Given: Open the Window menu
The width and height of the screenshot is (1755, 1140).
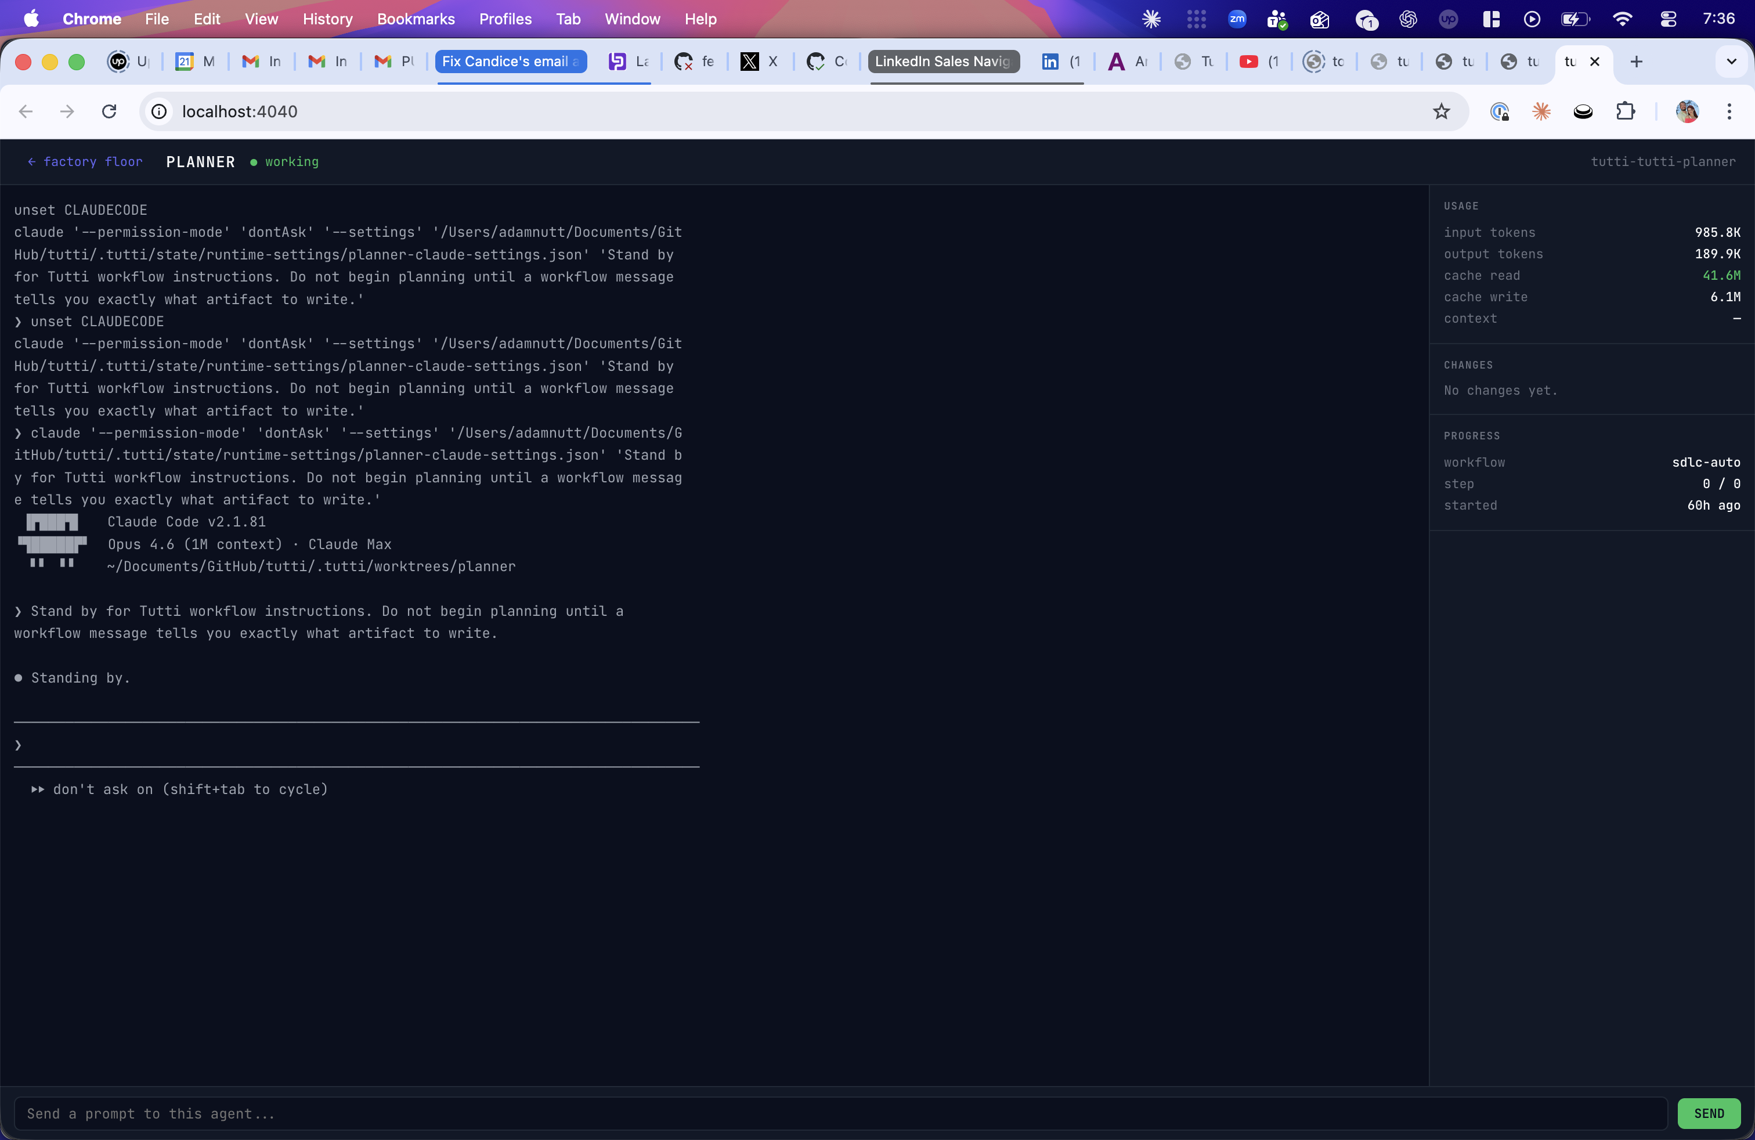Looking at the screenshot, I should pos(632,19).
